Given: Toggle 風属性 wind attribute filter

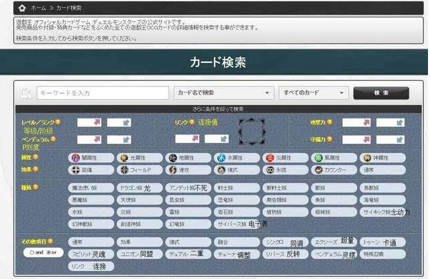Looking at the screenshot, I should click(334, 158).
